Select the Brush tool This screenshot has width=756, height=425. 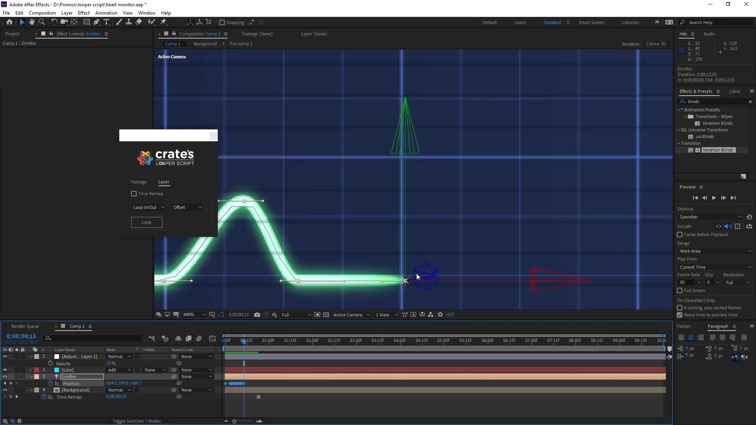(119, 22)
